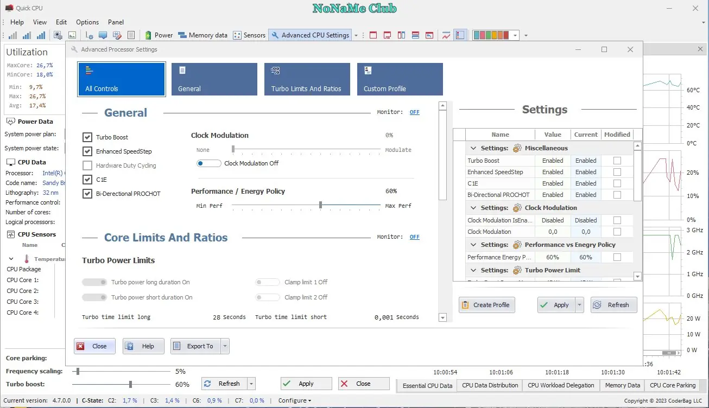Open the Panel menu
This screenshot has width=709, height=408.
click(x=116, y=22)
